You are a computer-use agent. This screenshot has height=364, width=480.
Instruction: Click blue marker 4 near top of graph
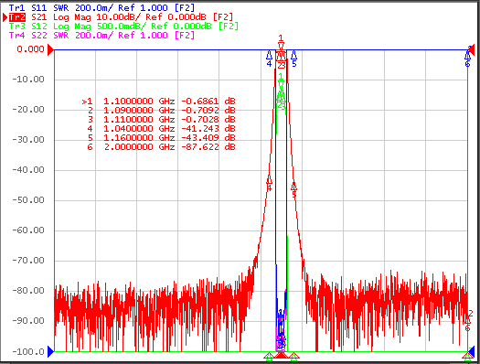point(269,59)
